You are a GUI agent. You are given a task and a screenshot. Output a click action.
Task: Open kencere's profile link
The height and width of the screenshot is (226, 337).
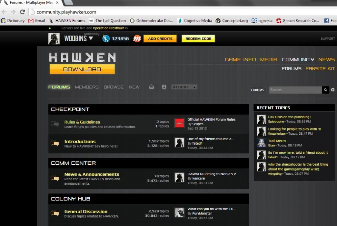(x=198, y=178)
